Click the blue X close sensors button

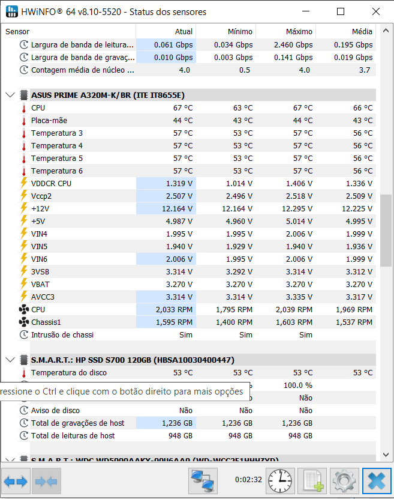click(377, 481)
